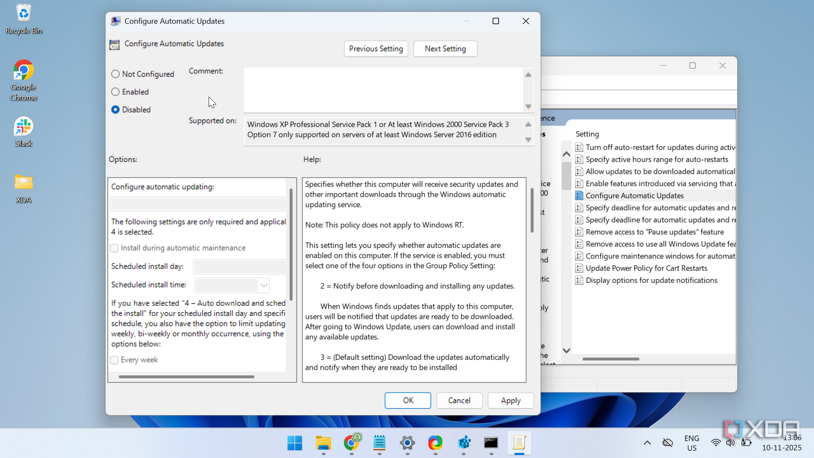Select 'Configure maintenance windows for automatic' policy
Screen dimensions: 814x458
[656, 256]
